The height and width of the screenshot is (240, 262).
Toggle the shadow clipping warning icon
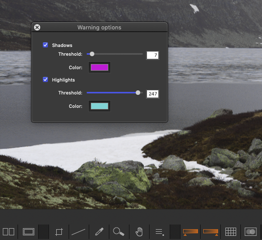[190, 232]
